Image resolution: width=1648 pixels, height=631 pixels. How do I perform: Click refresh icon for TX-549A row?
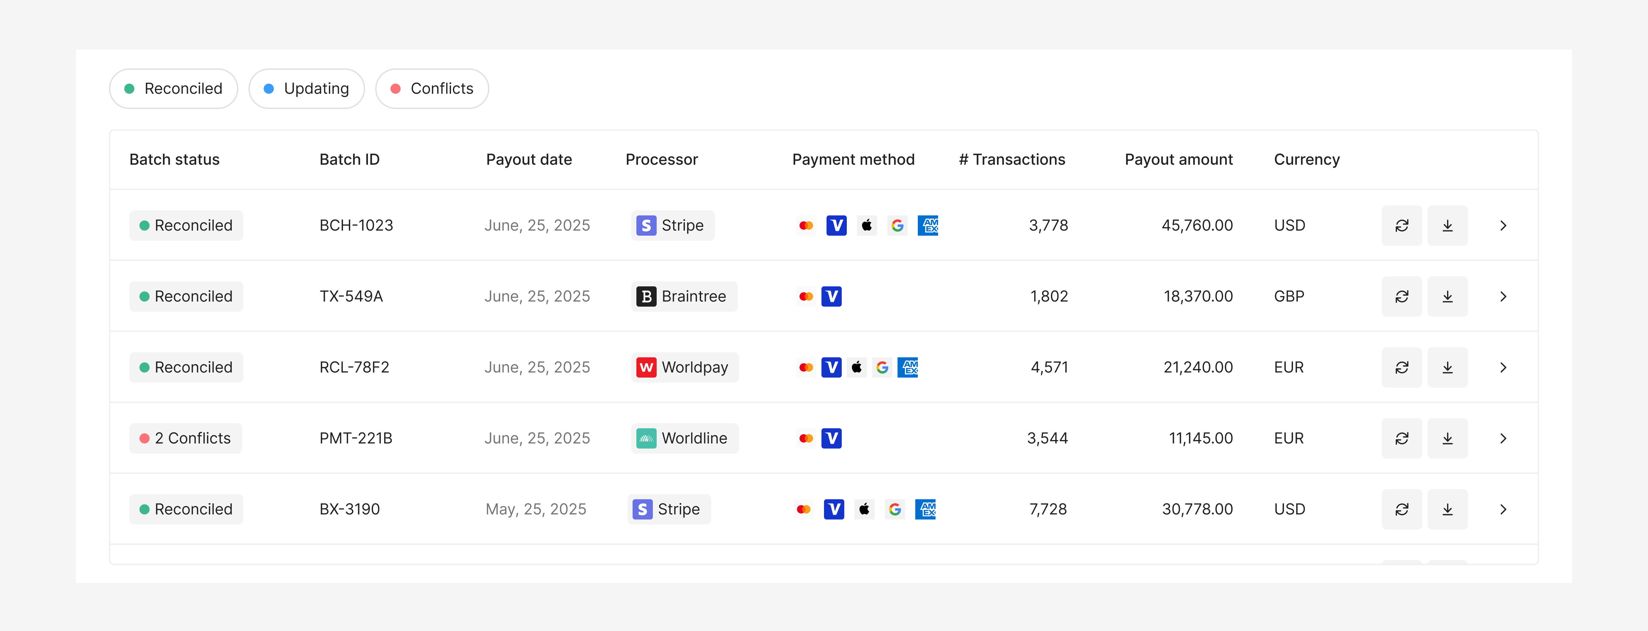(1401, 296)
